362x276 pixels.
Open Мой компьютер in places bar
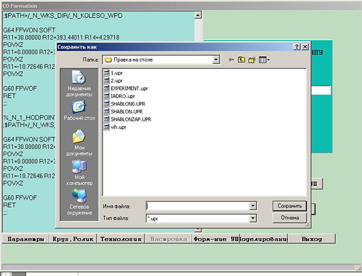79,171
